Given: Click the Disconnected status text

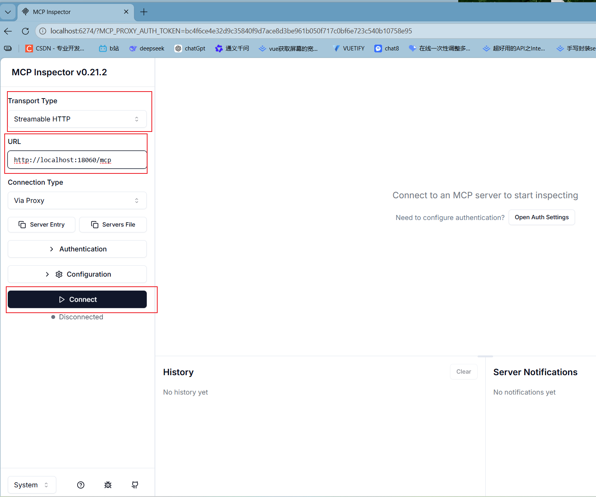Looking at the screenshot, I should tap(81, 317).
